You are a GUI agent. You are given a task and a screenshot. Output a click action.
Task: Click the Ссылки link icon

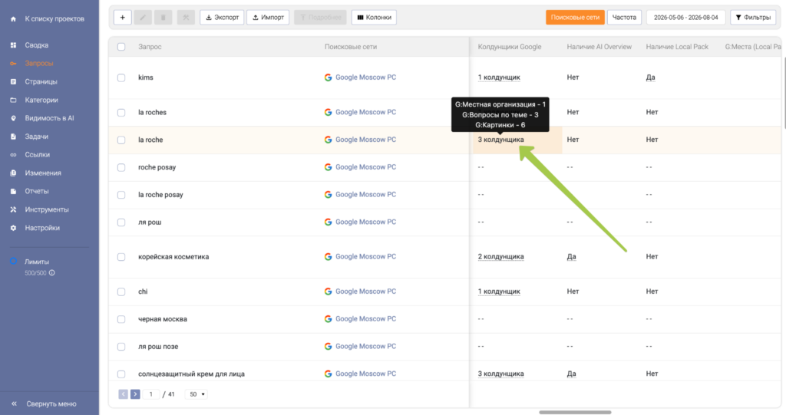pos(13,155)
